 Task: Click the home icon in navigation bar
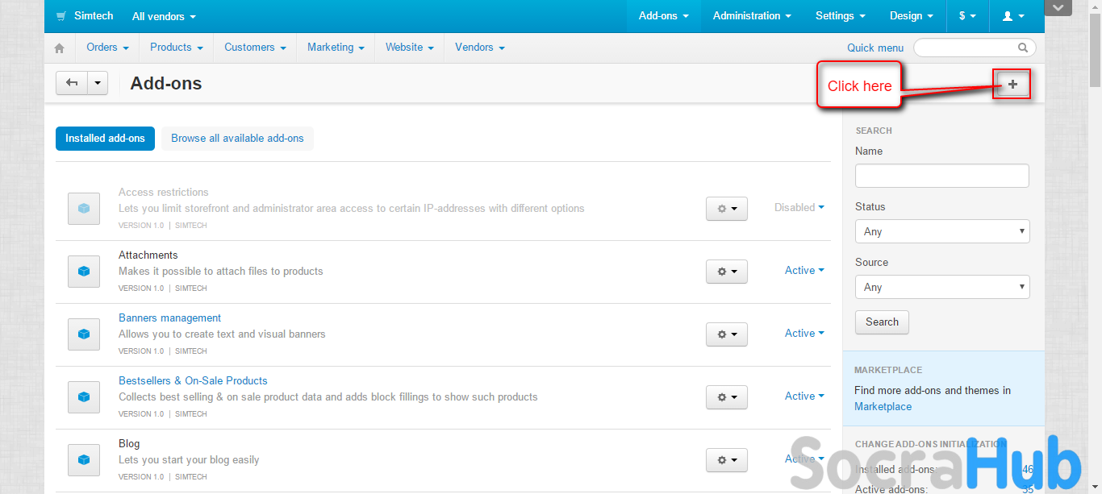pos(59,48)
